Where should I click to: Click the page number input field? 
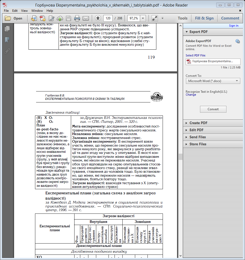108,18
